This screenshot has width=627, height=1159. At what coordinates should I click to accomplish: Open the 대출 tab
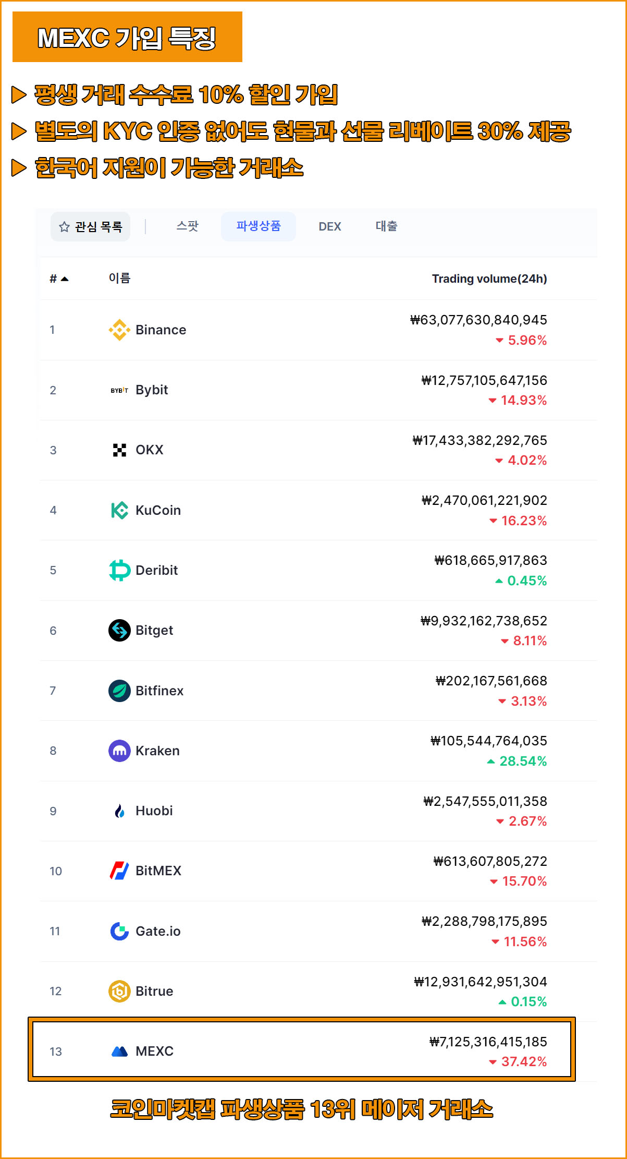[x=386, y=226]
